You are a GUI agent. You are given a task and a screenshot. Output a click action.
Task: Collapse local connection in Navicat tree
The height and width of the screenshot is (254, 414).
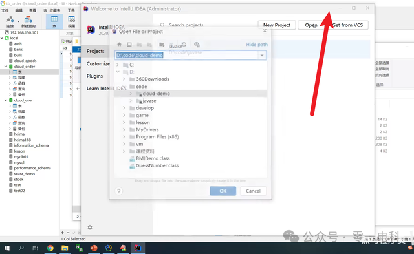point(2,38)
